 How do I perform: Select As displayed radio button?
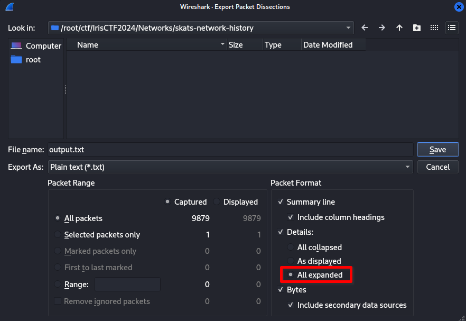[x=291, y=261]
